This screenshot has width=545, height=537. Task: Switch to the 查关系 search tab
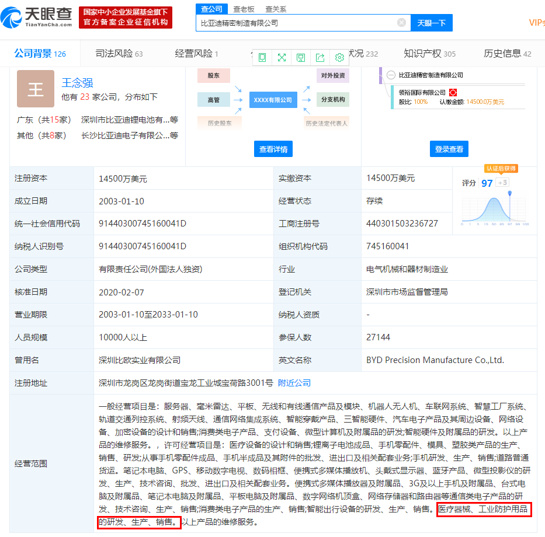coord(276,9)
